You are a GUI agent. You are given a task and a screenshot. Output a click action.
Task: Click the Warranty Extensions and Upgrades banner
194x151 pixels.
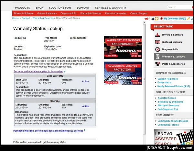point(123,47)
